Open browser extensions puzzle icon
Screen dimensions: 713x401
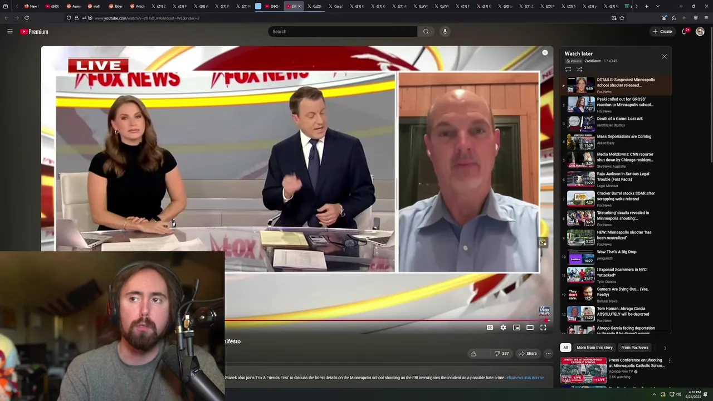click(674, 18)
